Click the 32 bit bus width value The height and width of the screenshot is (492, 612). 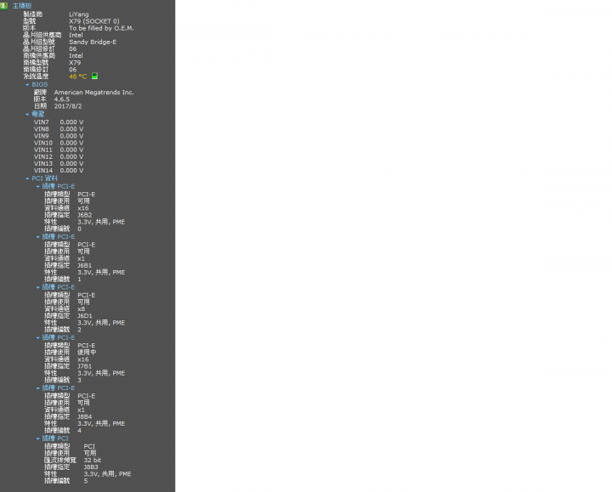pyautogui.click(x=93, y=461)
